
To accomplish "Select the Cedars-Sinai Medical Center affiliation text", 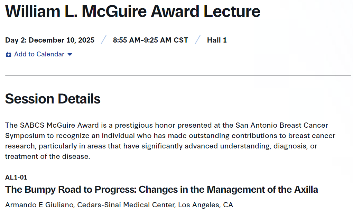I will [126, 205].
